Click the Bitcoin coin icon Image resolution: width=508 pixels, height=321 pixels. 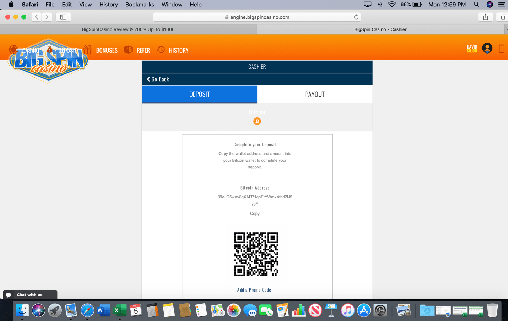point(257,121)
